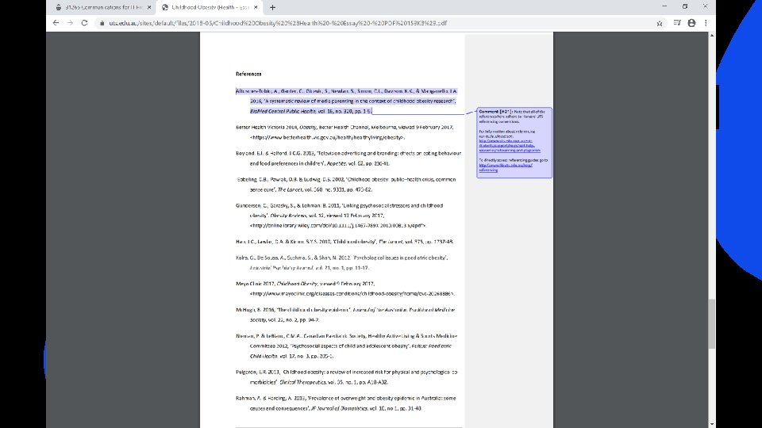
Task: Open a new tab with the plus button
Action: [x=272, y=7]
